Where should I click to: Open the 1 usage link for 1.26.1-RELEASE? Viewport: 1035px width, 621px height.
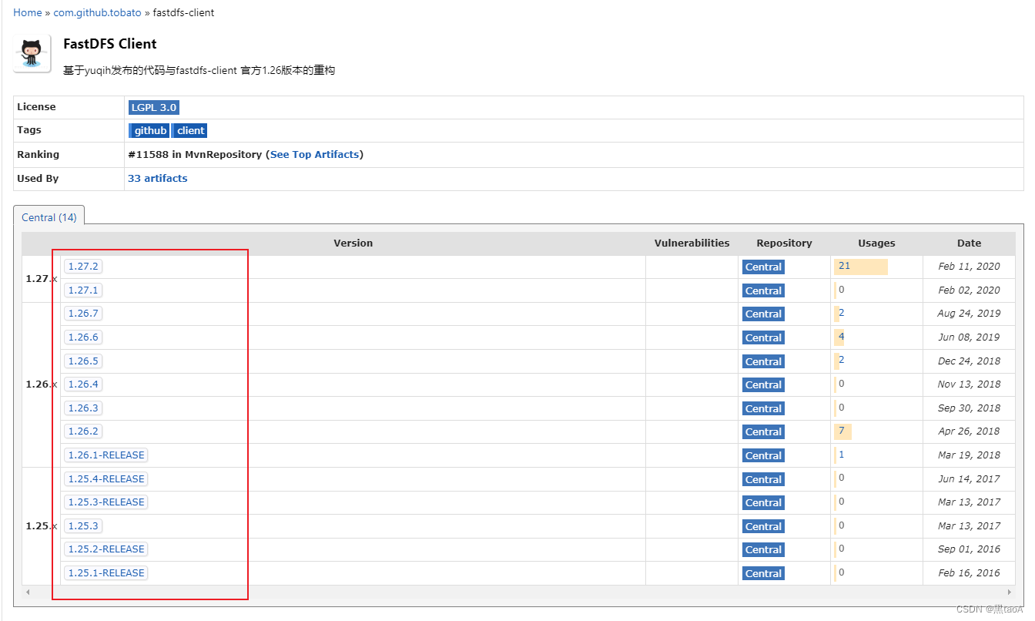842,455
